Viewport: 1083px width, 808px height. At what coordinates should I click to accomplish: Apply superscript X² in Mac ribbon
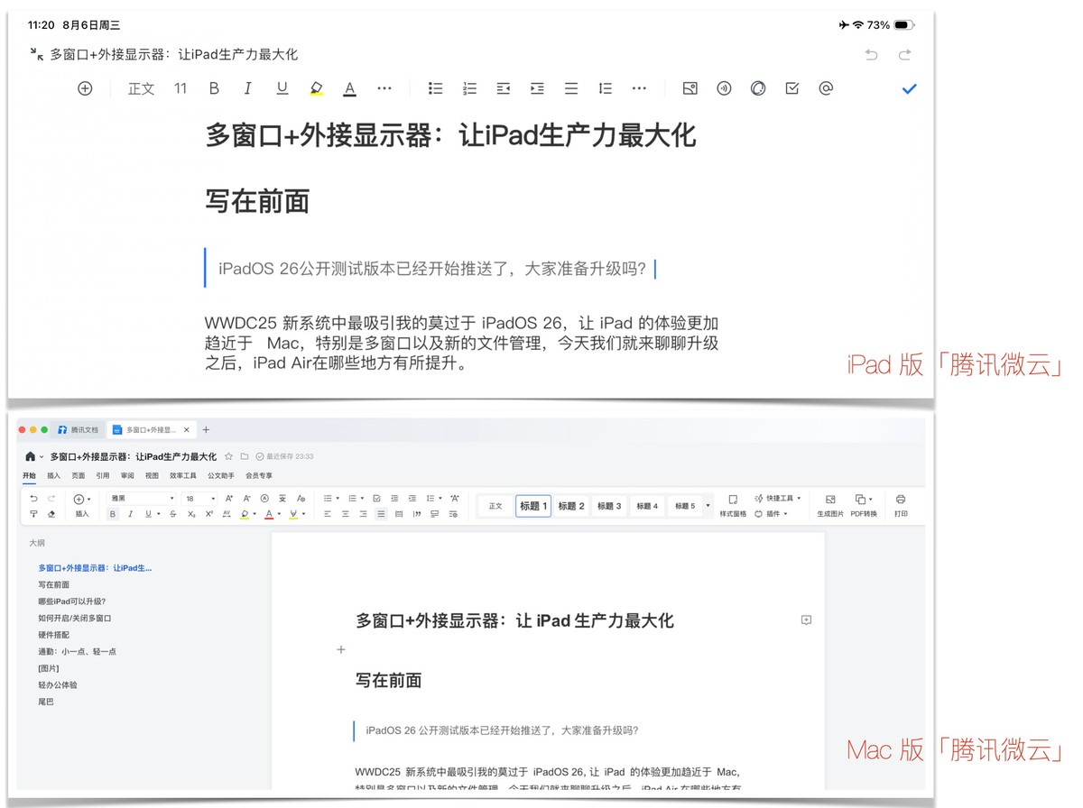(x=209, y=514)
